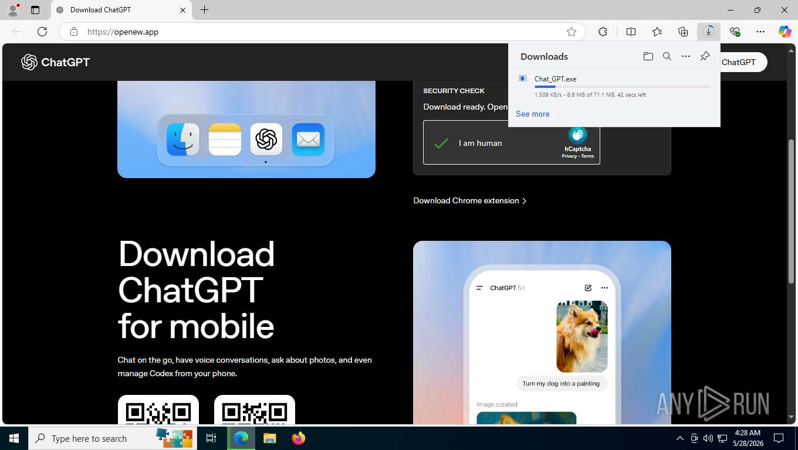Screen dimensions: 798x450
Task: Click the openew.app address bar
Action: [323, 32]
